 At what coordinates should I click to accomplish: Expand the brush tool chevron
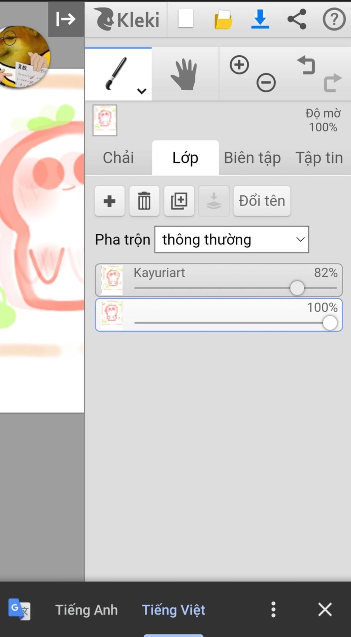pyautogui.click(x=142, y=91)
